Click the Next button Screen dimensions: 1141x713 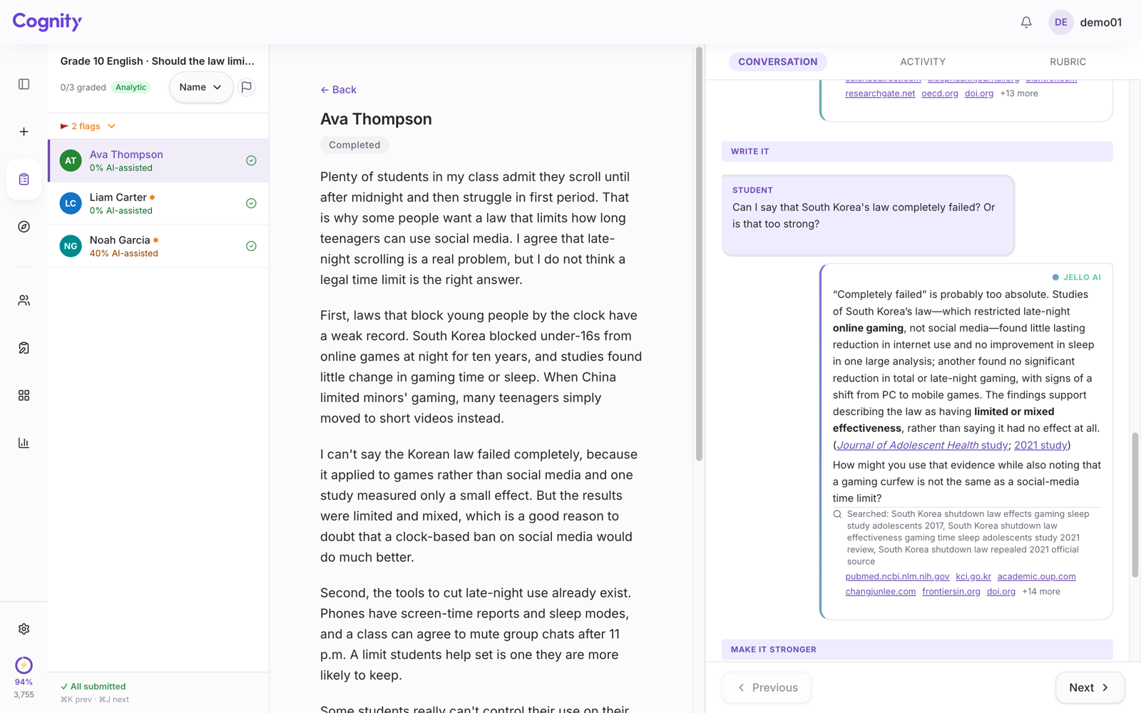pyautogui.click(x=1090, y=687)
